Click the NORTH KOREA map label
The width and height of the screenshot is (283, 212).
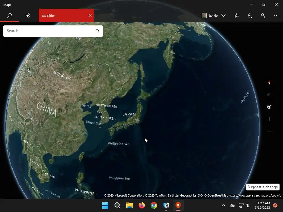pyautogui.click(x=106, y=106)
